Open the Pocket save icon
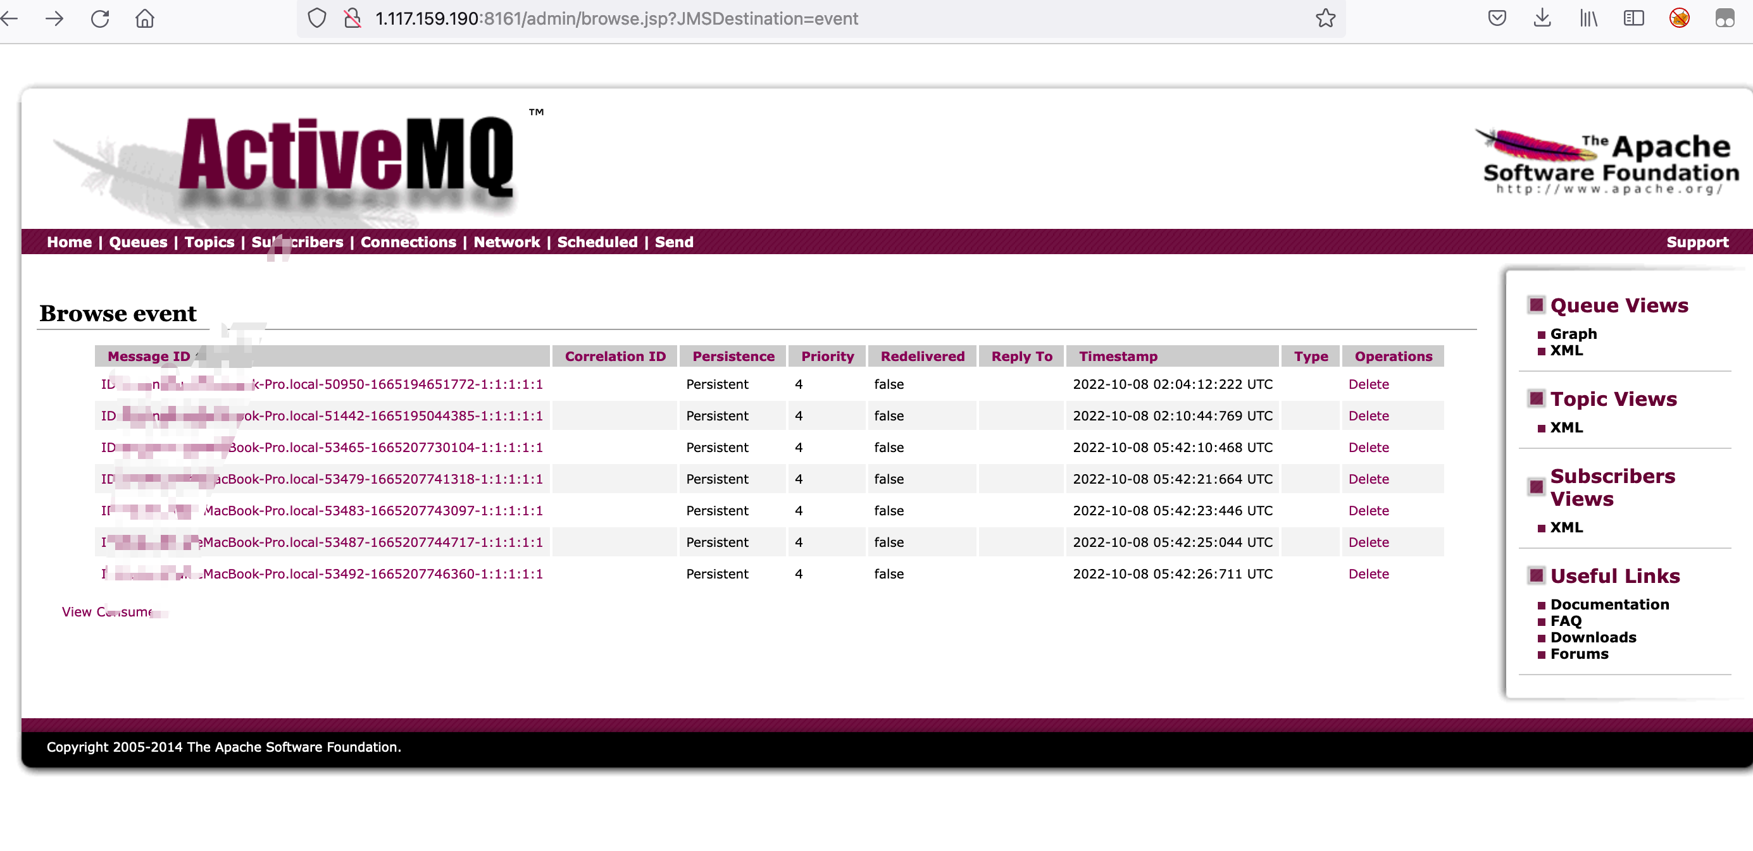The width and height of the screenshot is (1753, 851). click(1497, 18)
